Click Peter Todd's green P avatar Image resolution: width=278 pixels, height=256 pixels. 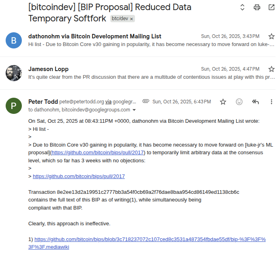pyautogui.click(x=14, y=106)
